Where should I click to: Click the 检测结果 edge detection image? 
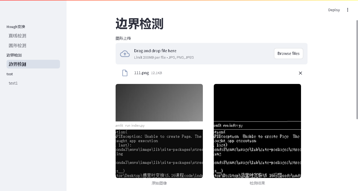click(257, 131)
